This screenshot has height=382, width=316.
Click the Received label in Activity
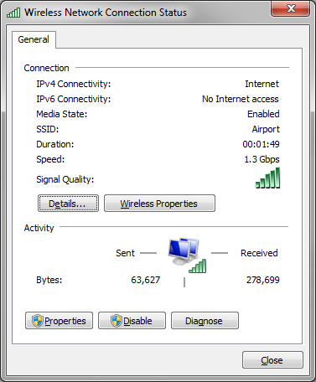(259, 253)
